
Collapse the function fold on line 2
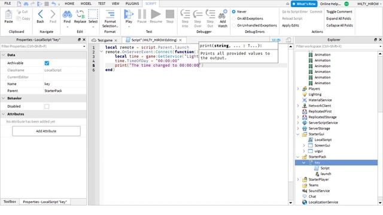click(x=101, y=52)
